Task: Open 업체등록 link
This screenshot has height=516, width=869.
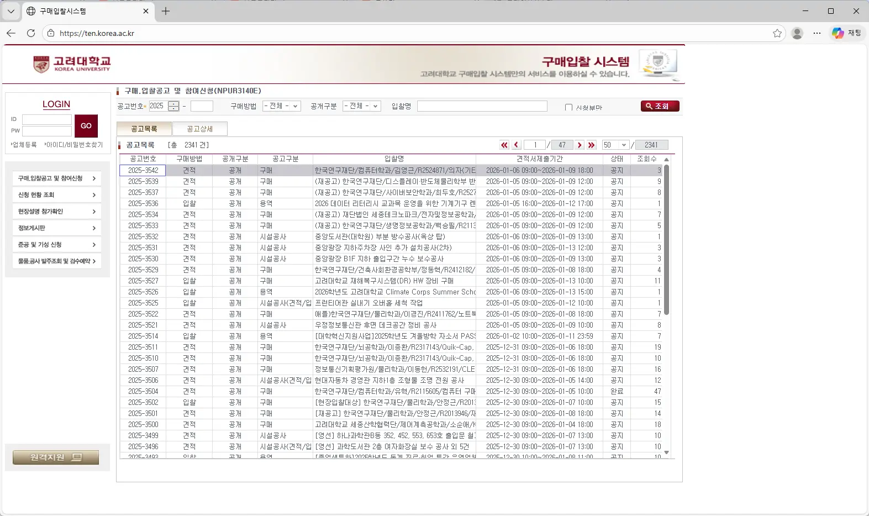Action: pyautogui.click(x=24, y=145)
